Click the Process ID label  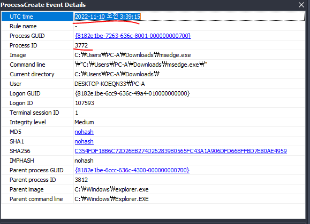(24, 45)
